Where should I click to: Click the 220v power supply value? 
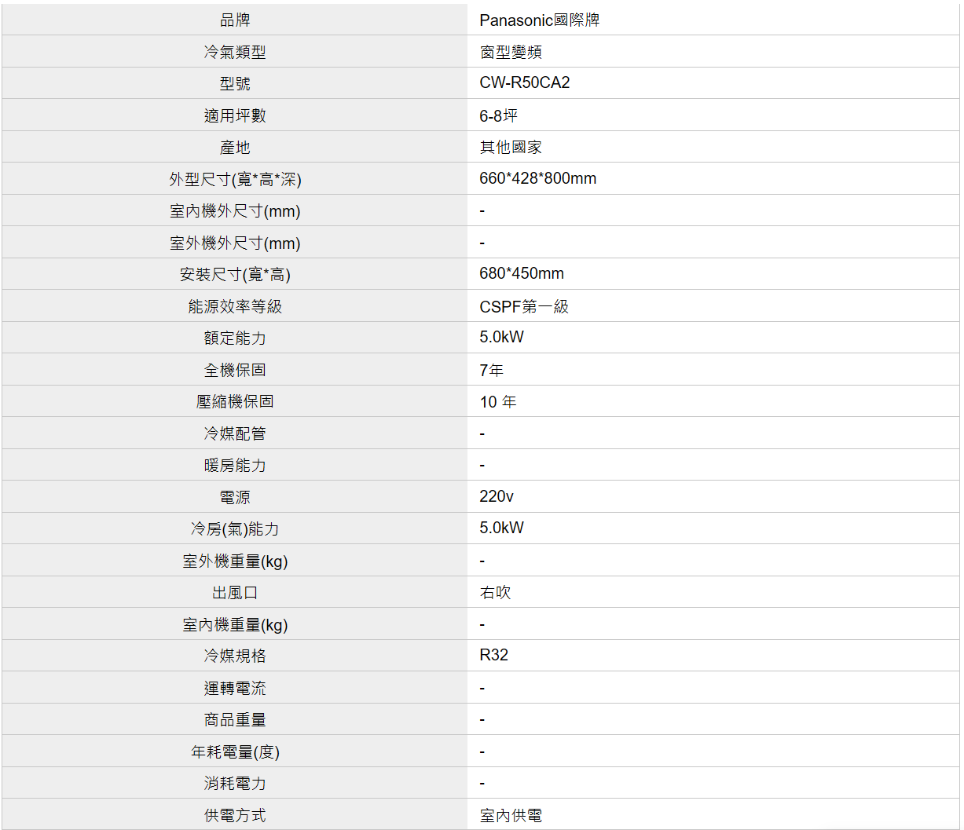coord(497,496)
